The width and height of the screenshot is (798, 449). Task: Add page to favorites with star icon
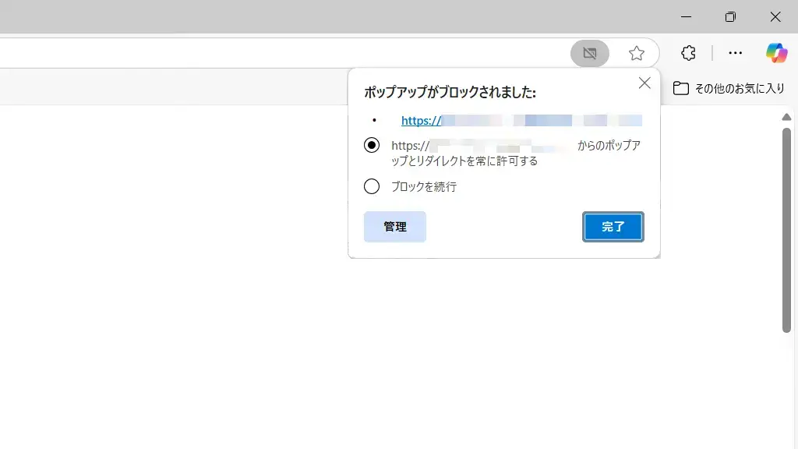click(x=637, y=53)
